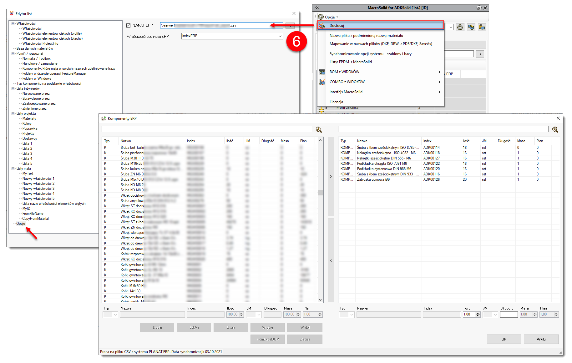Collapse the Pomiń / rozpoznaj tree node
This screenshot has width=572, height=363.
[x=13, y=53]
